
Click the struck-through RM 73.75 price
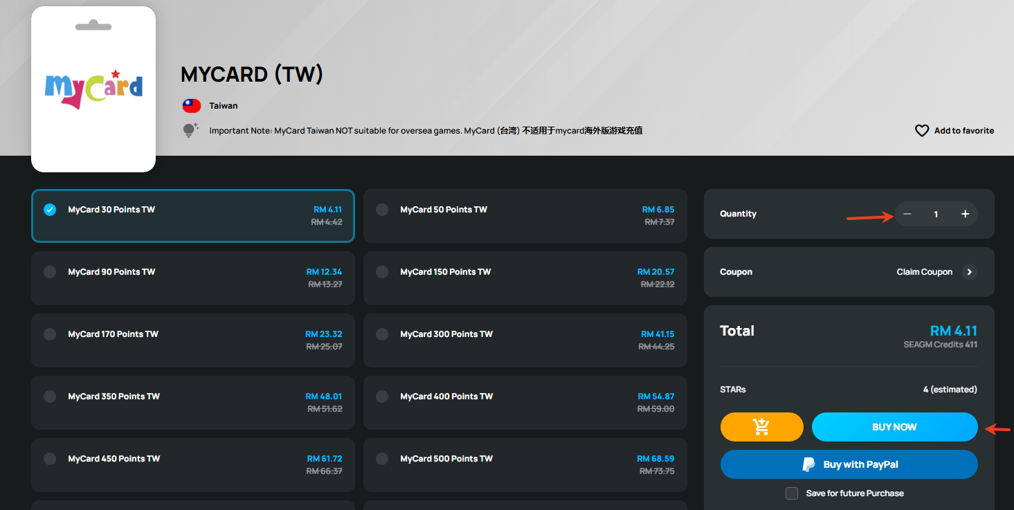(658, 471)
